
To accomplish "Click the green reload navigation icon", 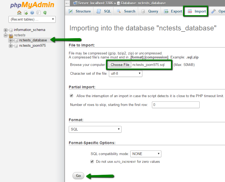I will (x=45, y=13).
